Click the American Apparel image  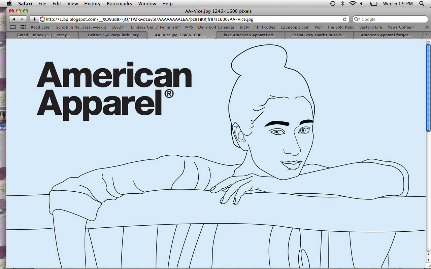click(216, 153)
